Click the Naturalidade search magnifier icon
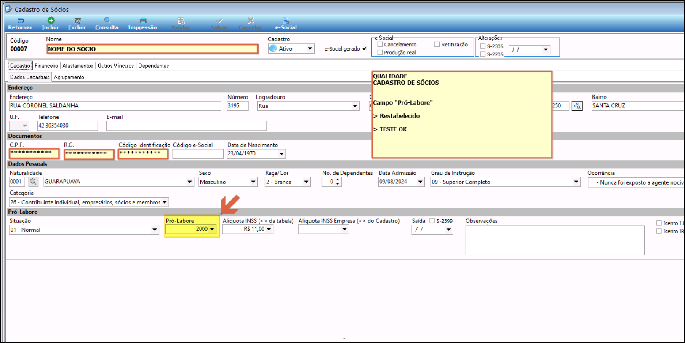Screen dimensions: 685x343 (x=33, y=182)
